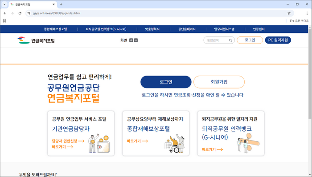Open the Chrome three-dot menu
The height and width of the screenshot is (177, 312).
(x=307, y=13)
